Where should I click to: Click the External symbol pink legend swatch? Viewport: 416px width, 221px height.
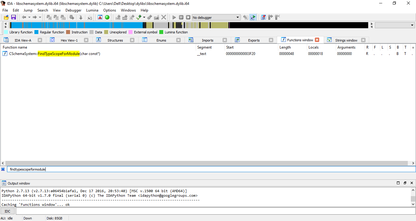coord(130,32)
